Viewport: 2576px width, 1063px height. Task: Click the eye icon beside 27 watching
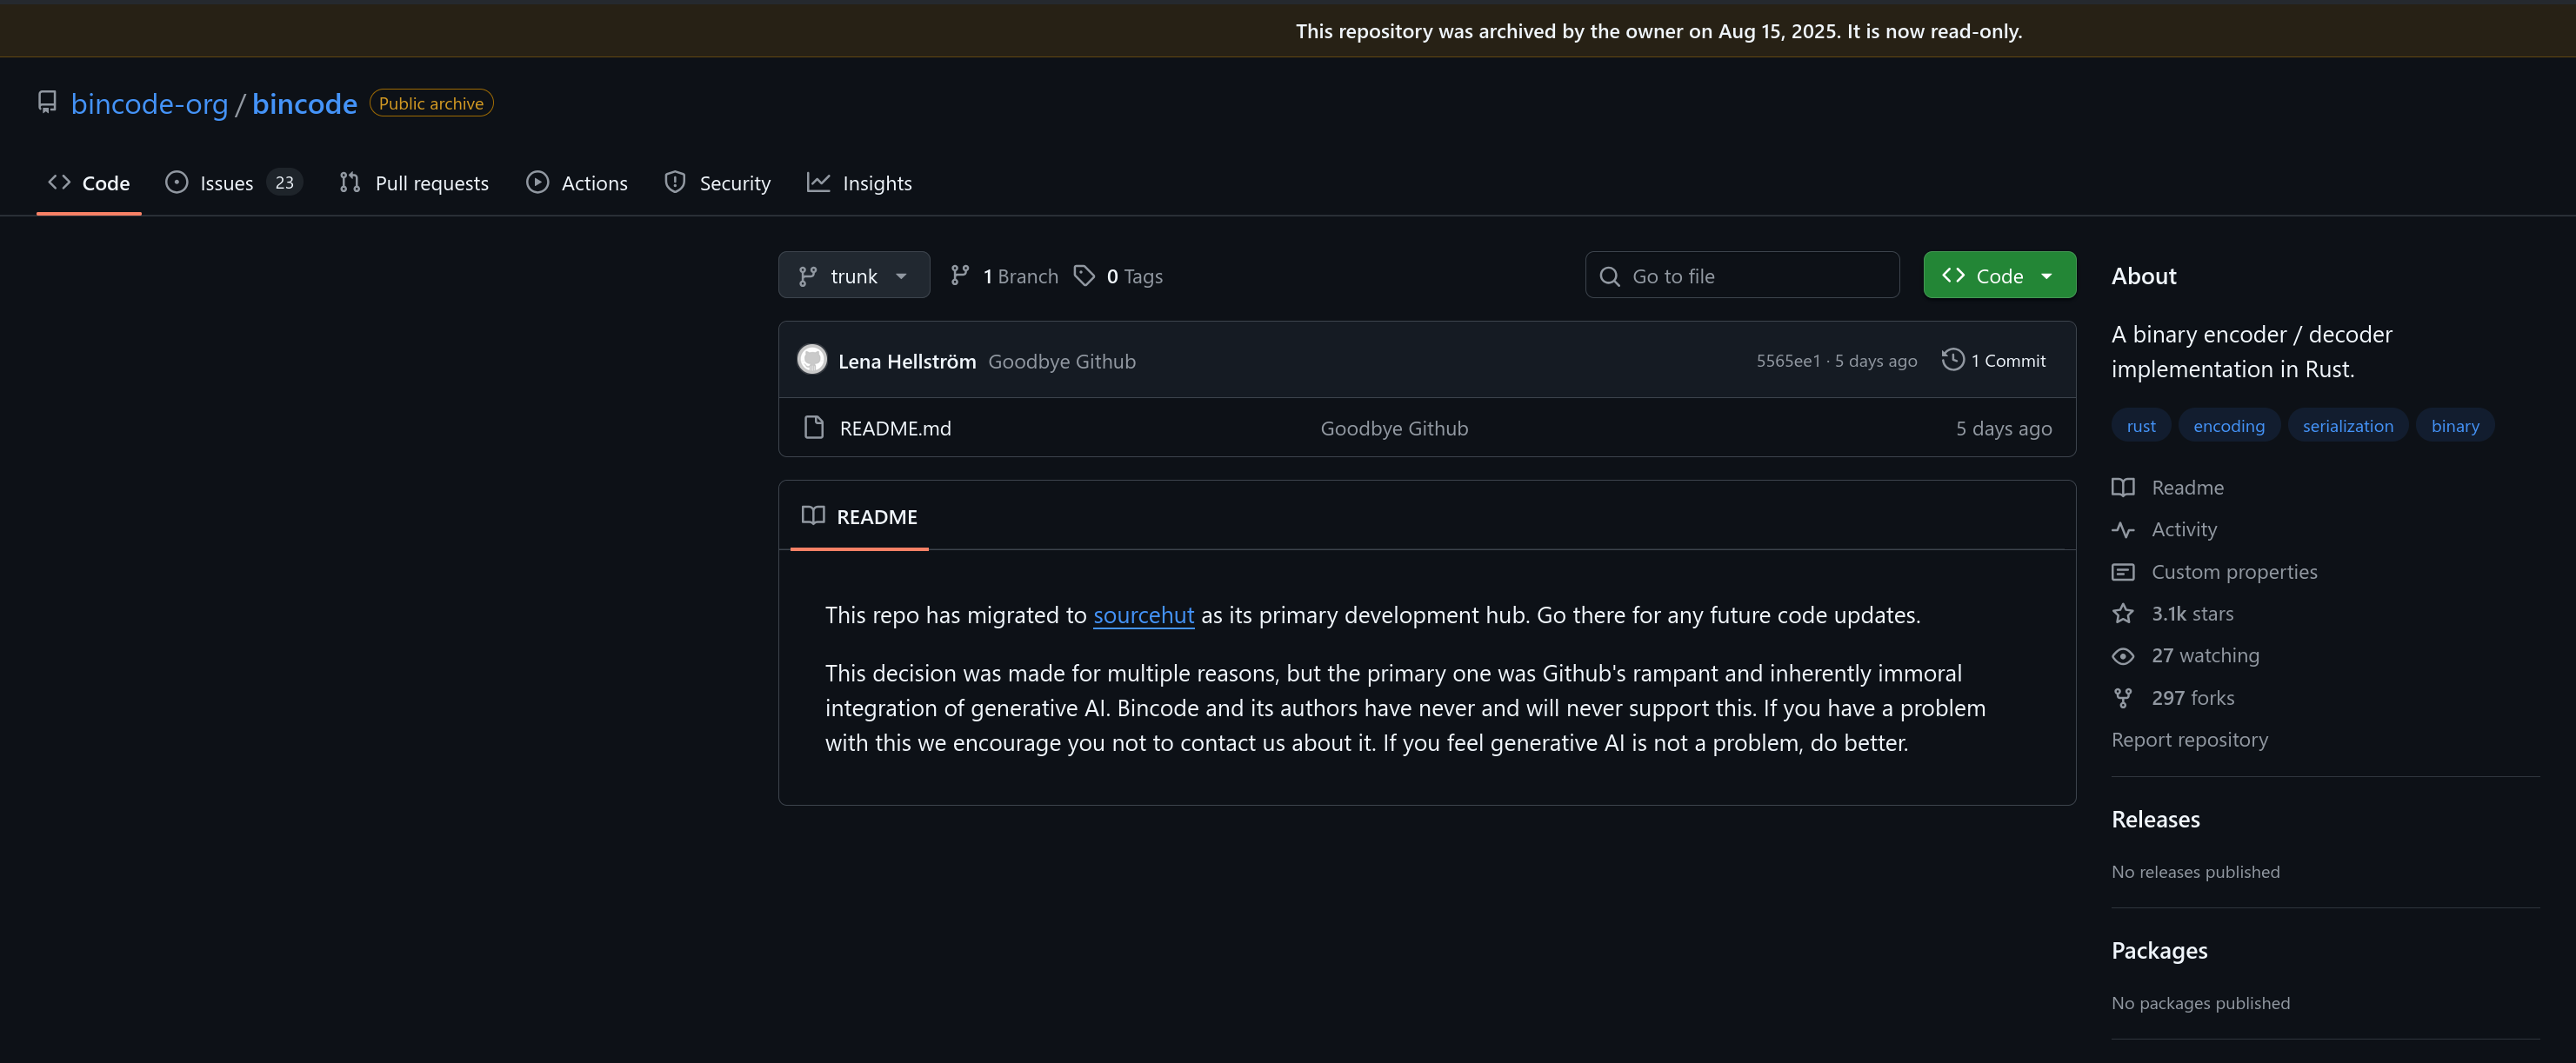2122,655
